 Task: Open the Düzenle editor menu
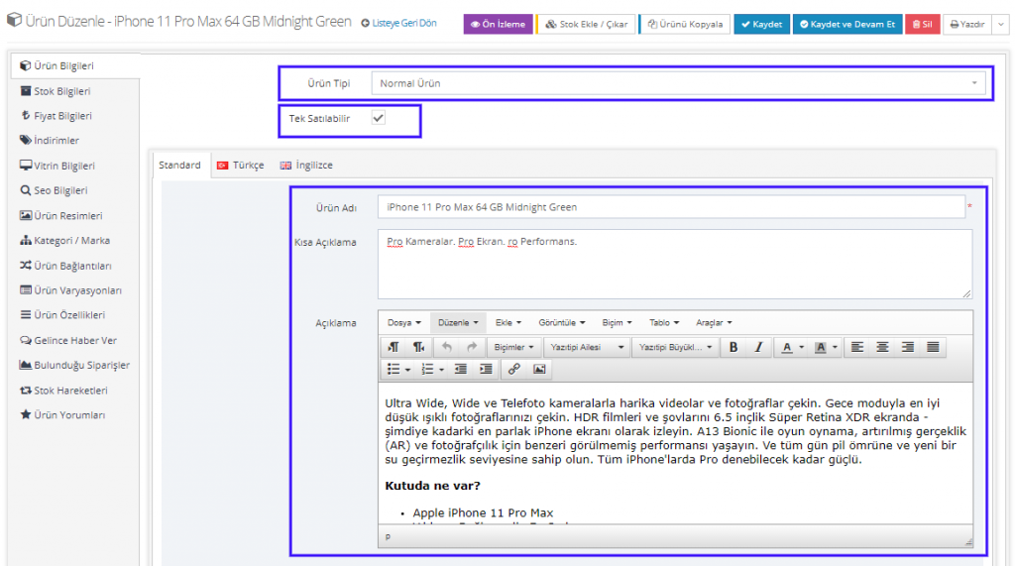click(x=458, y=322)
